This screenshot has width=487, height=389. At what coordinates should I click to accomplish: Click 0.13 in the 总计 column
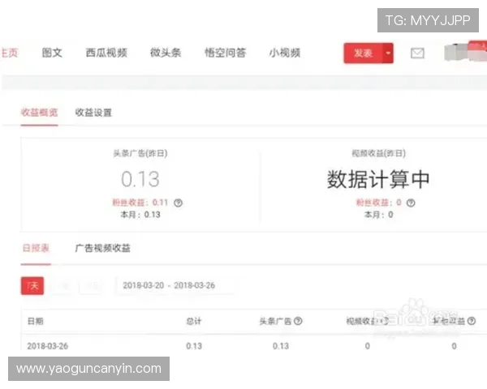click(x=194, y=346)
